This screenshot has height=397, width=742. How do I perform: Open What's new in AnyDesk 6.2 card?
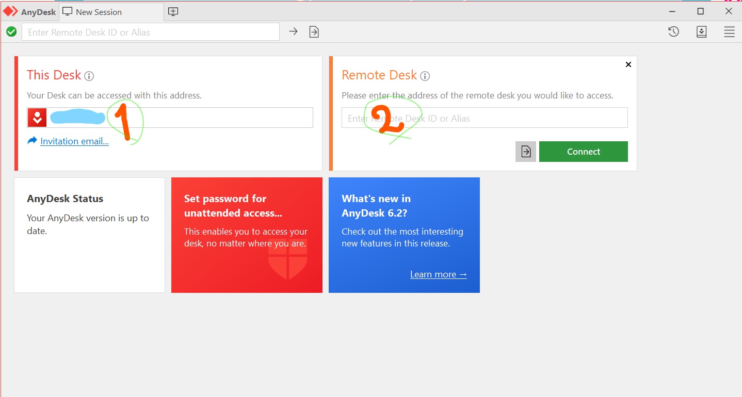(404, 235)
